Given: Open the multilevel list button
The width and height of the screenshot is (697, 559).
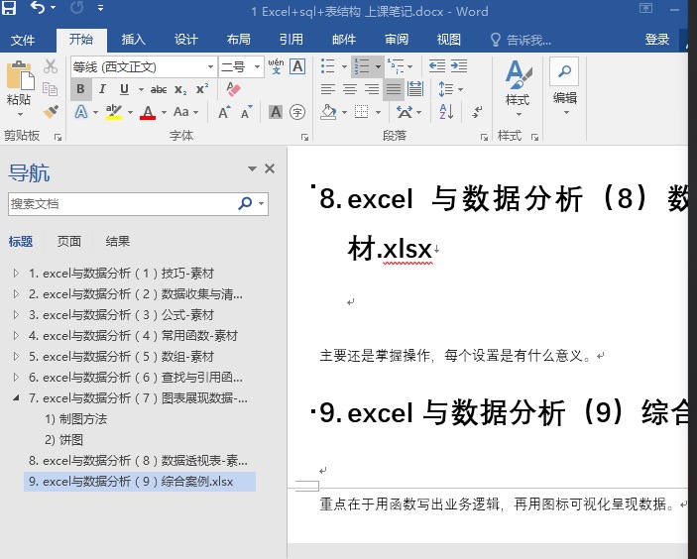Looking at the screenshot, I should tap(396, 66).
